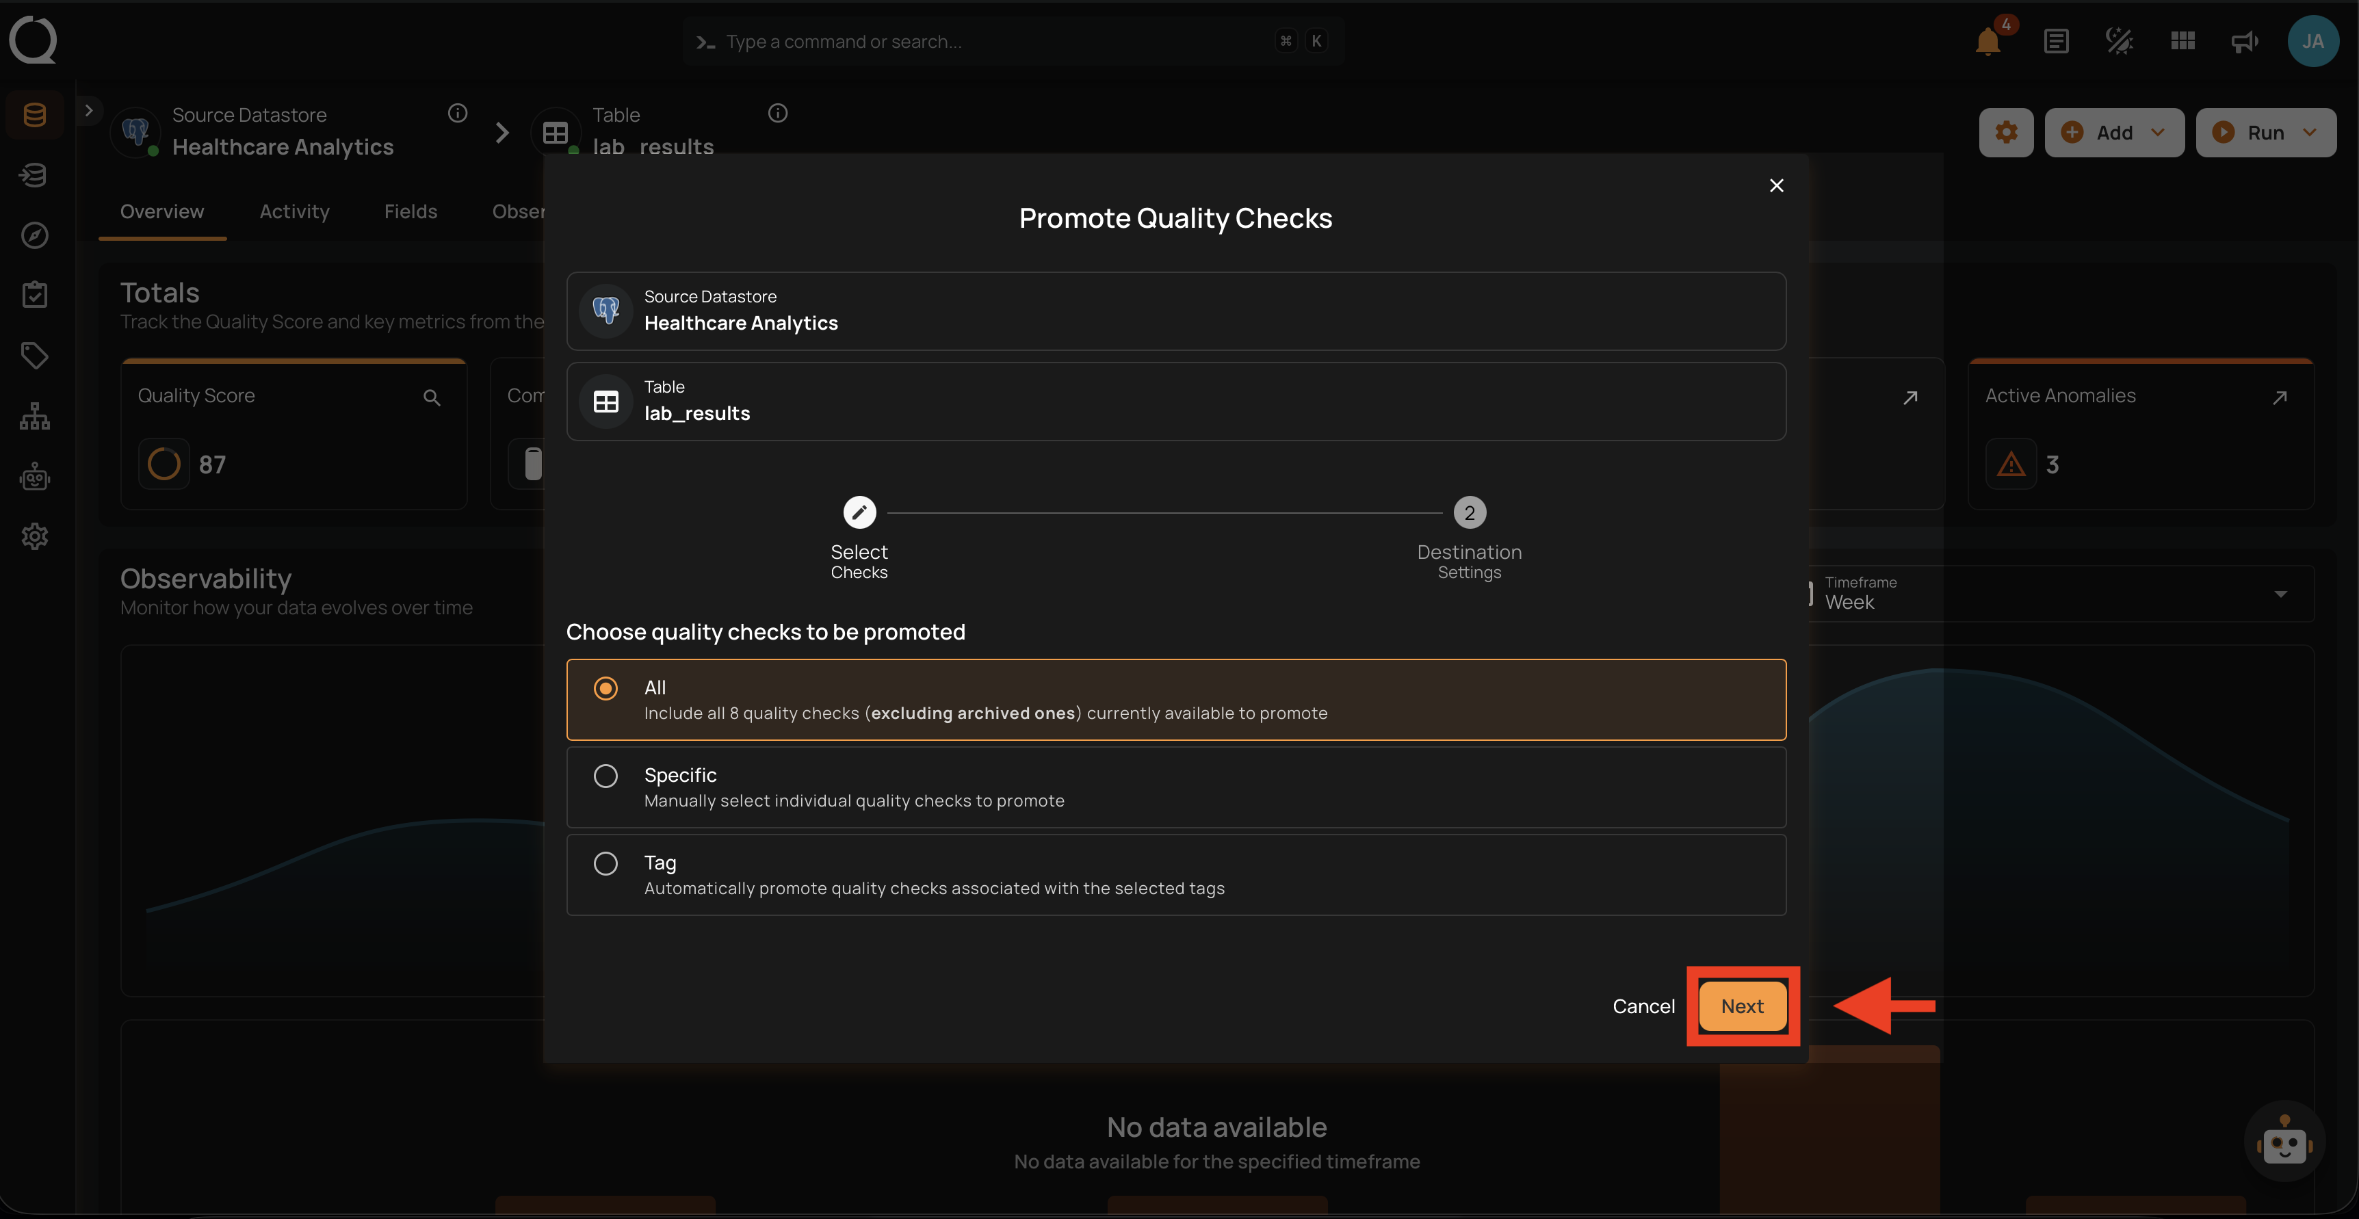Click the Healthcare Analytics breadcrumb link

click(x=283, y=146)
